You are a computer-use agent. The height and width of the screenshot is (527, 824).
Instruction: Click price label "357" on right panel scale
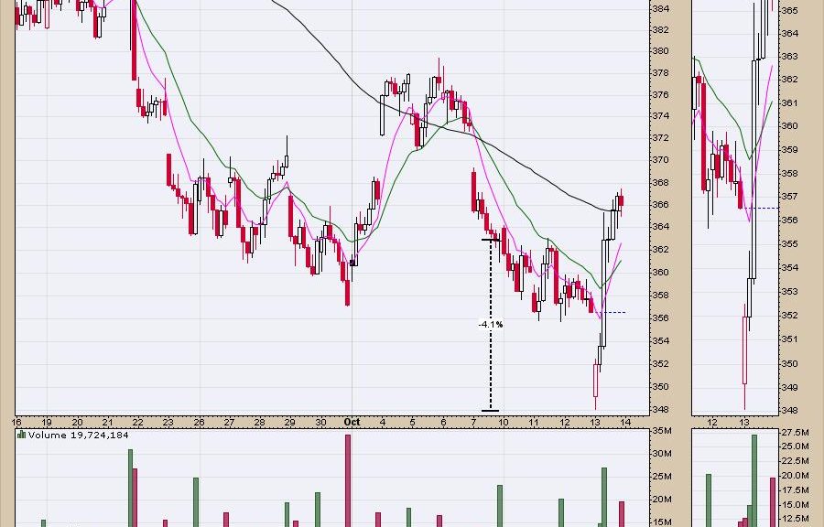pyautogui.click(x=790, y=197)
